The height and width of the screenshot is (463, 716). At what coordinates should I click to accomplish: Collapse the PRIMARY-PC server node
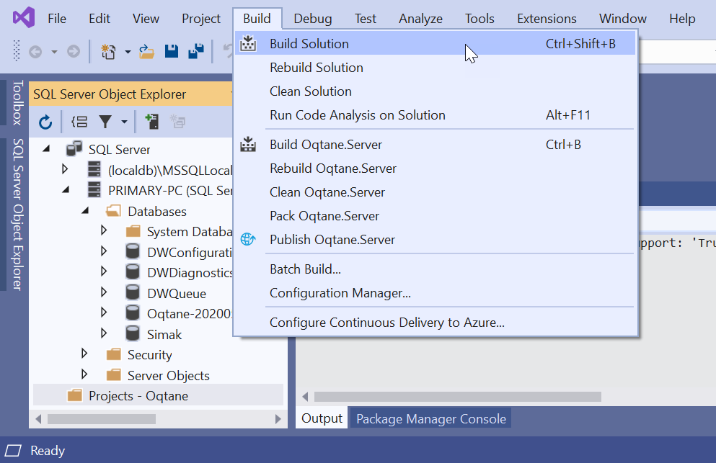click(x=66, y=190)
